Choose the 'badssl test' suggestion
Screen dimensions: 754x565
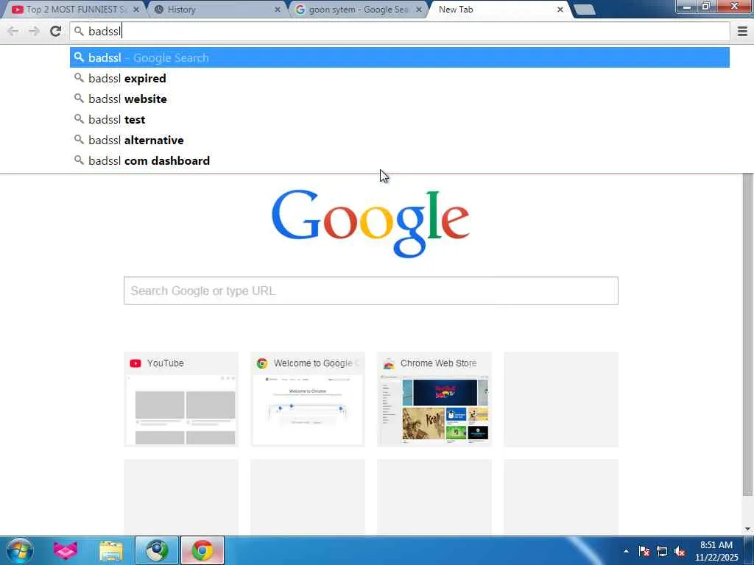pos(400,120)
